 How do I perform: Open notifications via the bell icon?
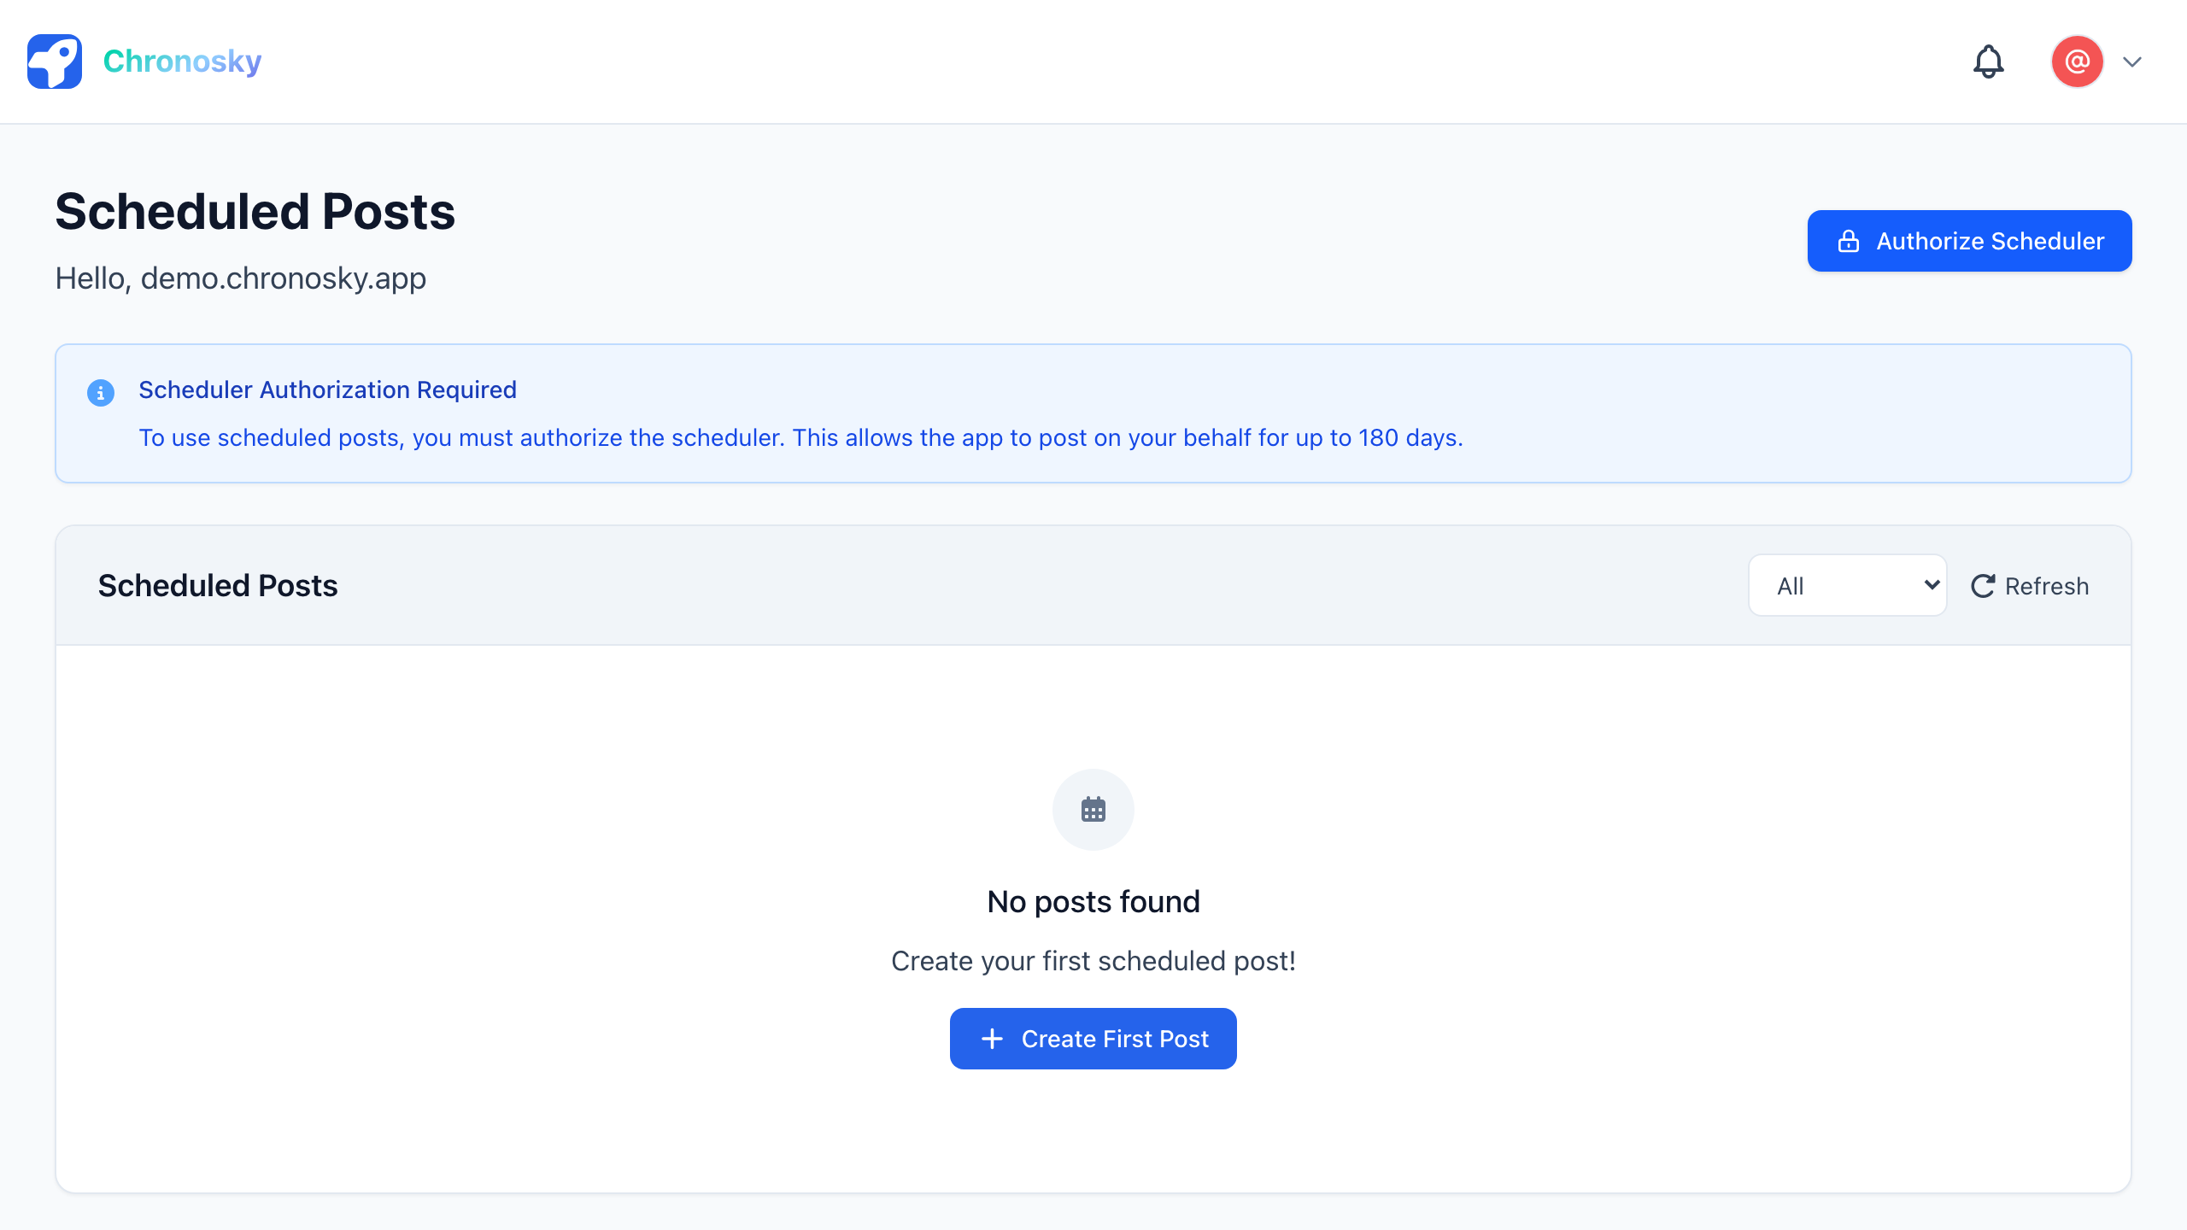tap(1988, 61)
